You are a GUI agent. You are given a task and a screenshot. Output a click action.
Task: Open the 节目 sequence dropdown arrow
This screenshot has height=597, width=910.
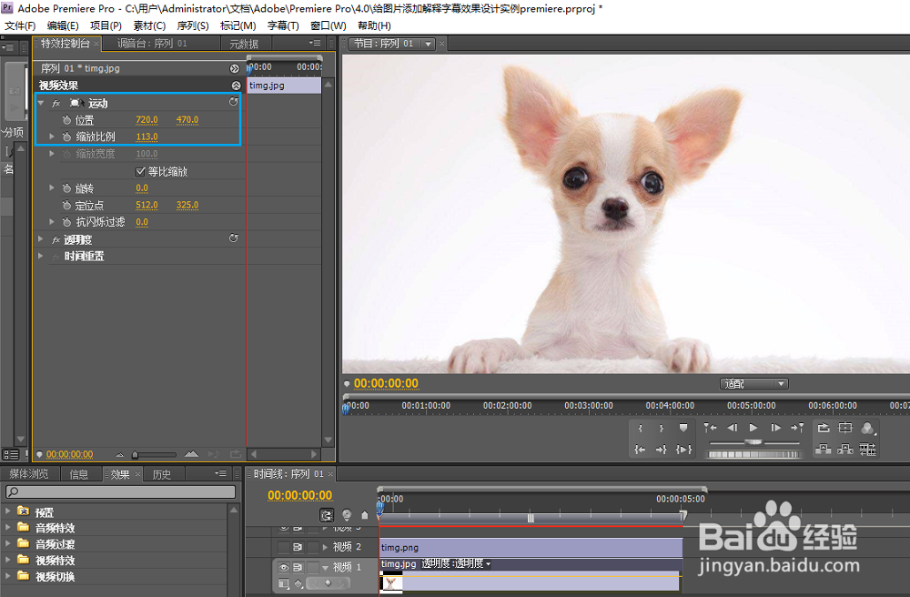click(x=429, y=44)
